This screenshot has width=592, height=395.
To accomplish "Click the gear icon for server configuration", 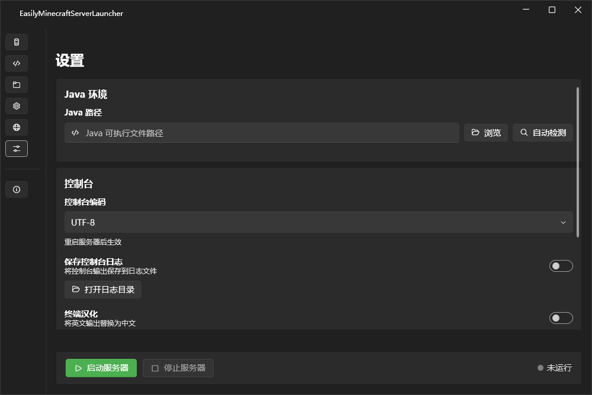I will [16, 105].
